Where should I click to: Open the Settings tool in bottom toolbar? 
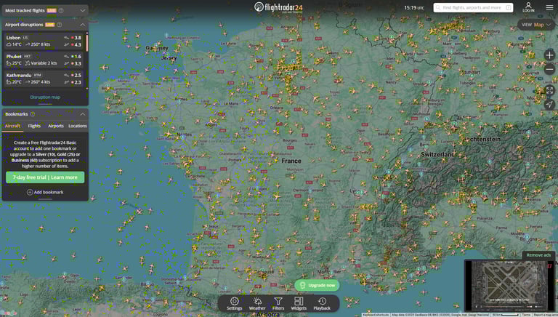(x=234, y=303)
